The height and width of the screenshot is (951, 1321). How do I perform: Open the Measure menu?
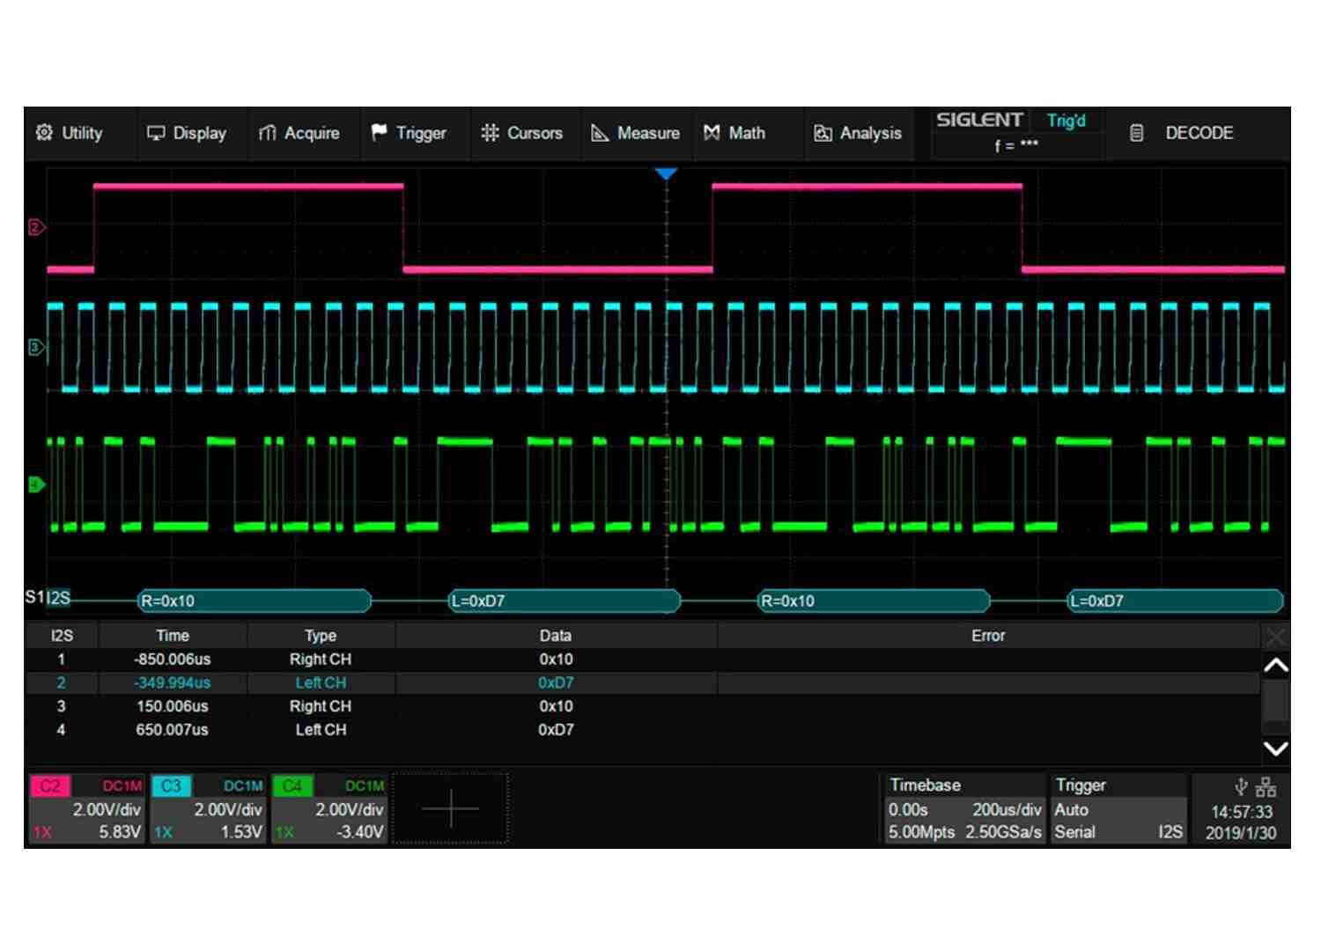[636, 133]
